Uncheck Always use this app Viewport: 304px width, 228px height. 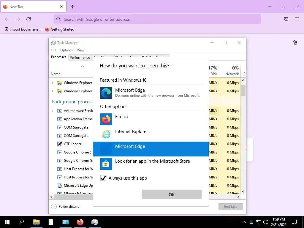coord(103,178)
